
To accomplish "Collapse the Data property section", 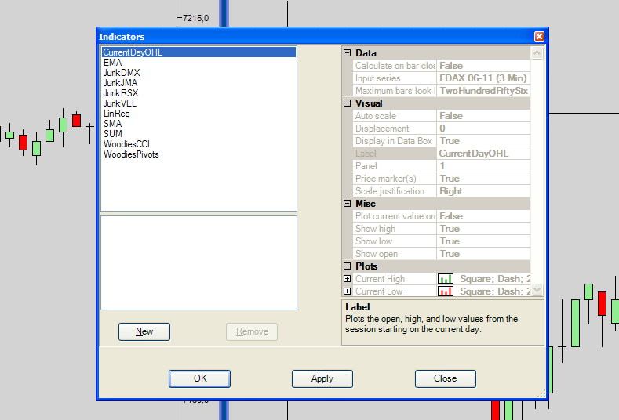I will 347,52.
